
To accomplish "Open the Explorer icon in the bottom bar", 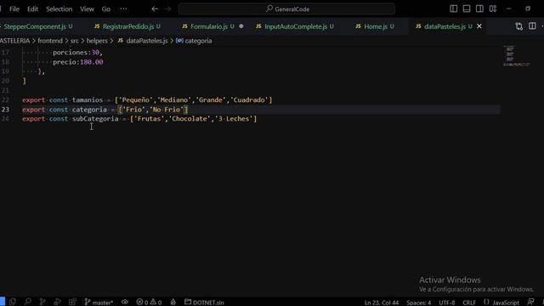I will (x=13, y=302).
